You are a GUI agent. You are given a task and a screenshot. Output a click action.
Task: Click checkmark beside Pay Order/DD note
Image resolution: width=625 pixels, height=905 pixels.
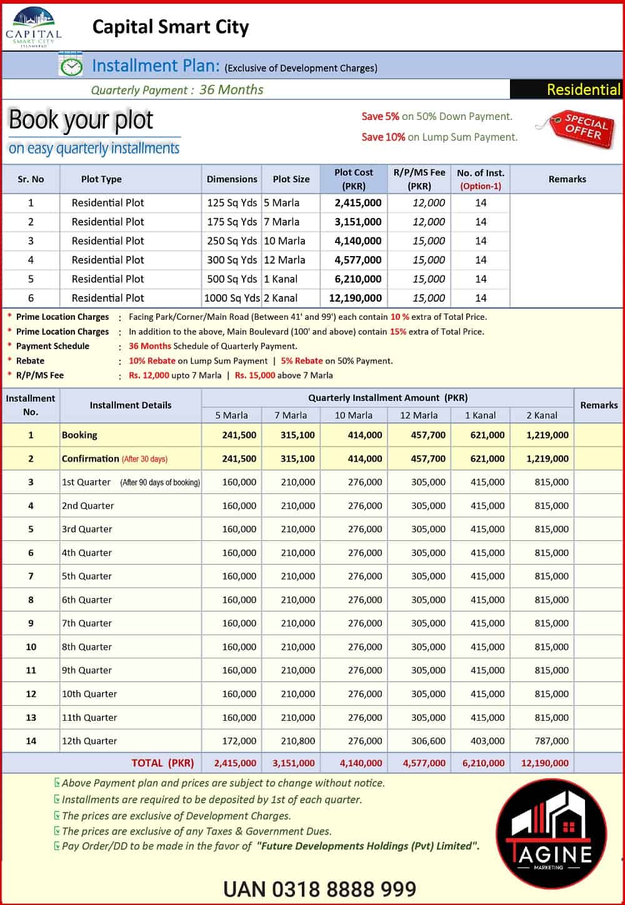[57, 846]
